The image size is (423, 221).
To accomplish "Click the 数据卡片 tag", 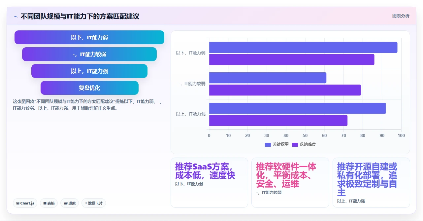I will point(94,203).
